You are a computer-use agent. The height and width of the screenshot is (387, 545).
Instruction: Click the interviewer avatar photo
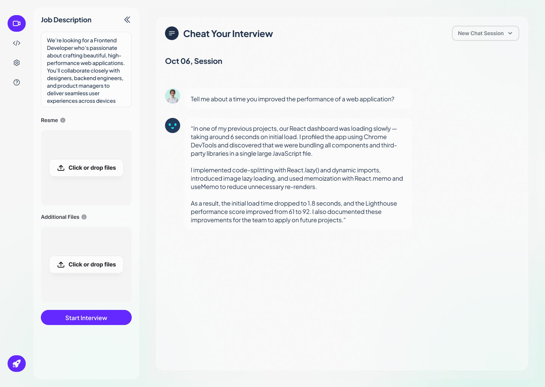tap(173, 96)
